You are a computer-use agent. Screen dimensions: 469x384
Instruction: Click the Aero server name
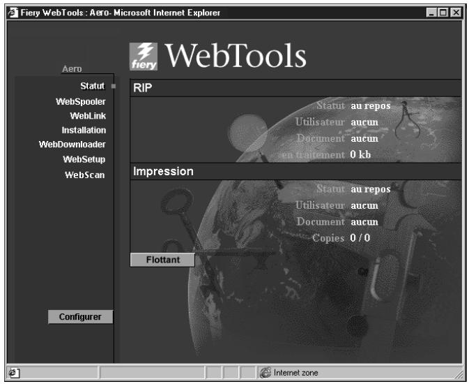[x=72, y=69]
